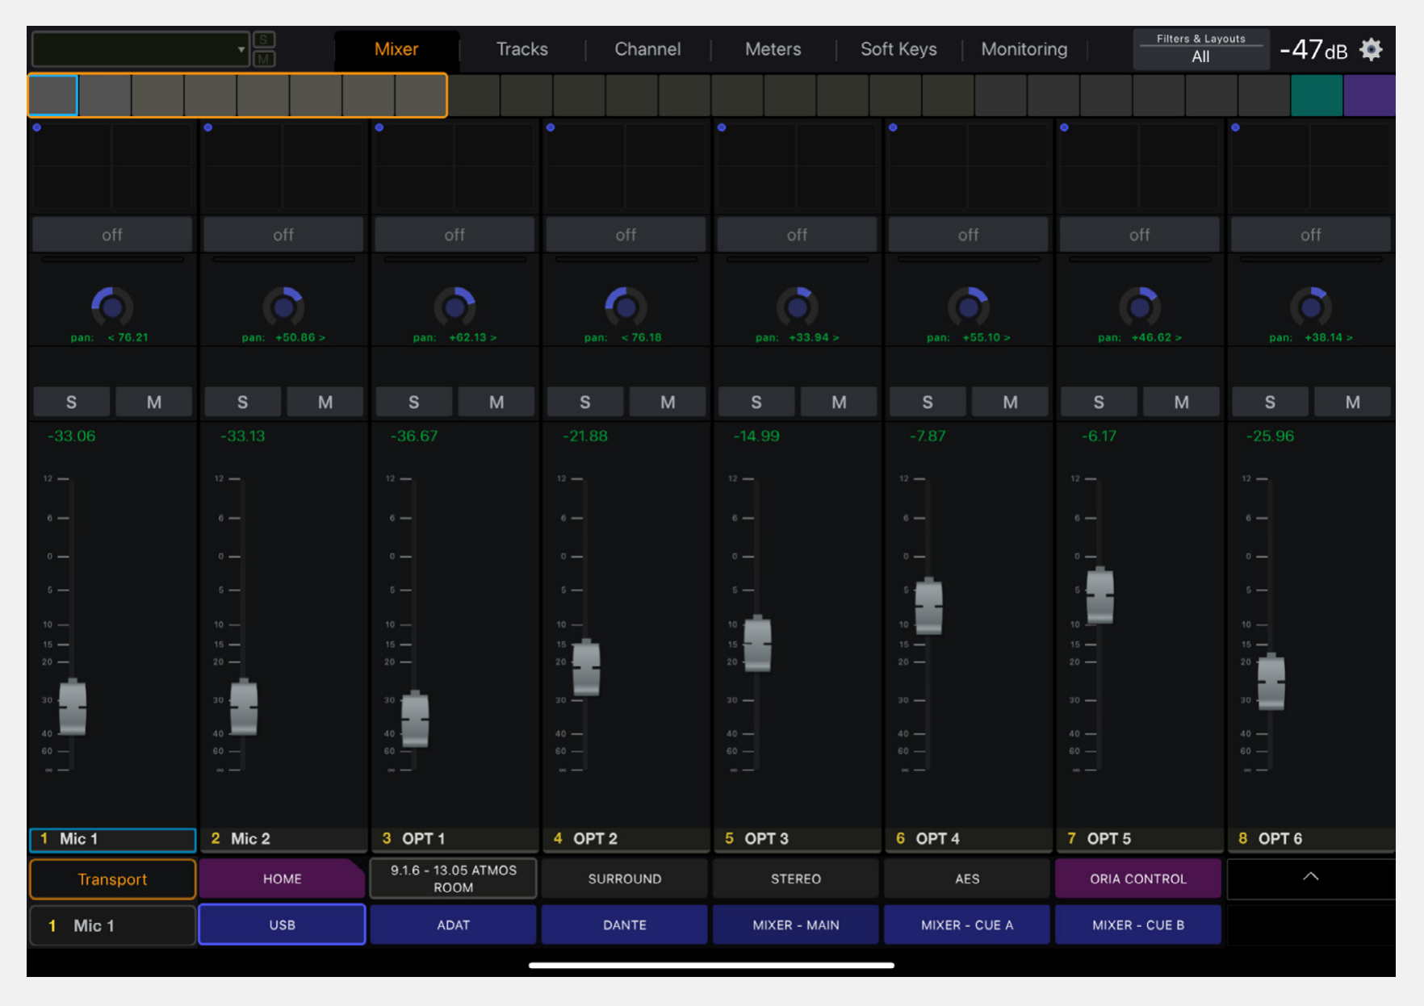Click the Transport button
The image size is (1424, 1006).
[112, 879]
